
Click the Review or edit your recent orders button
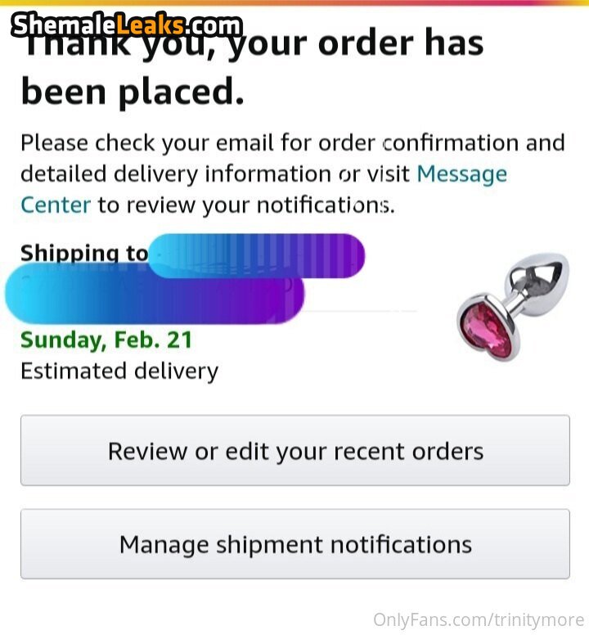click(294, 451)
